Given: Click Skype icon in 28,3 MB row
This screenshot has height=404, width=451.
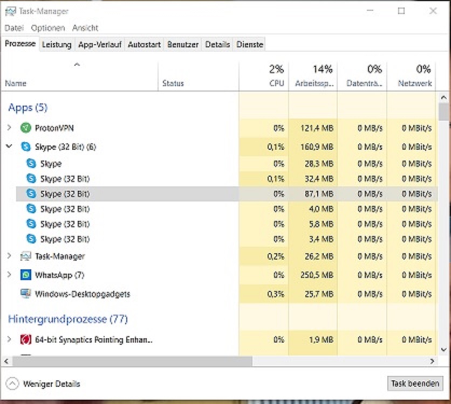Looking at the screenshot, I should (x=31, y=163).
